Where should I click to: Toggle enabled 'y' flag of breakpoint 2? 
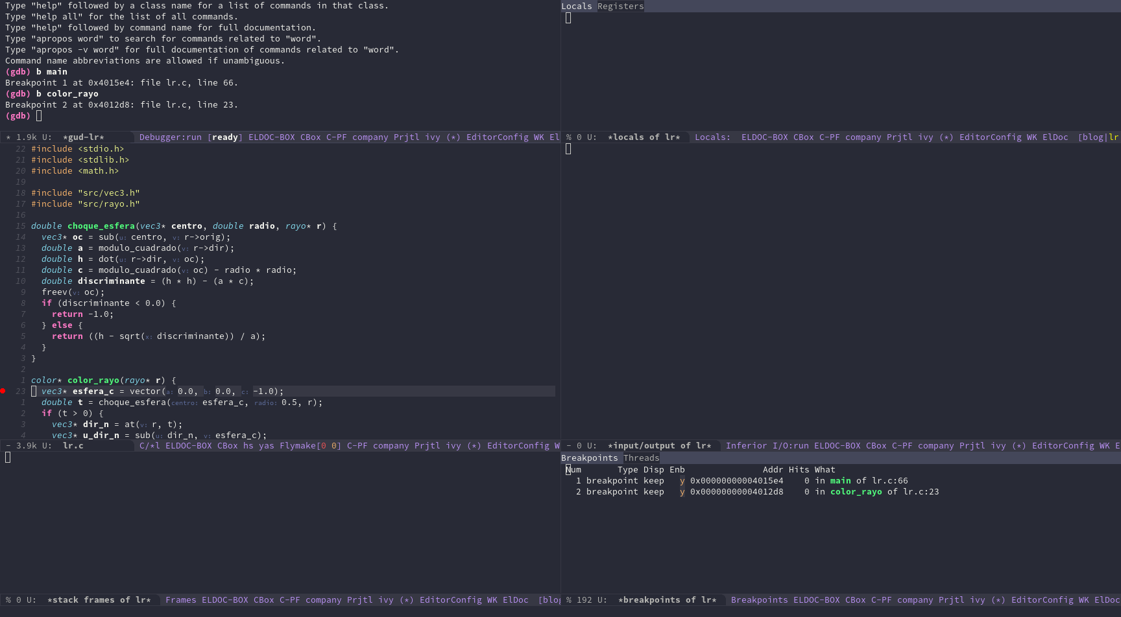[x=682, y=492]
